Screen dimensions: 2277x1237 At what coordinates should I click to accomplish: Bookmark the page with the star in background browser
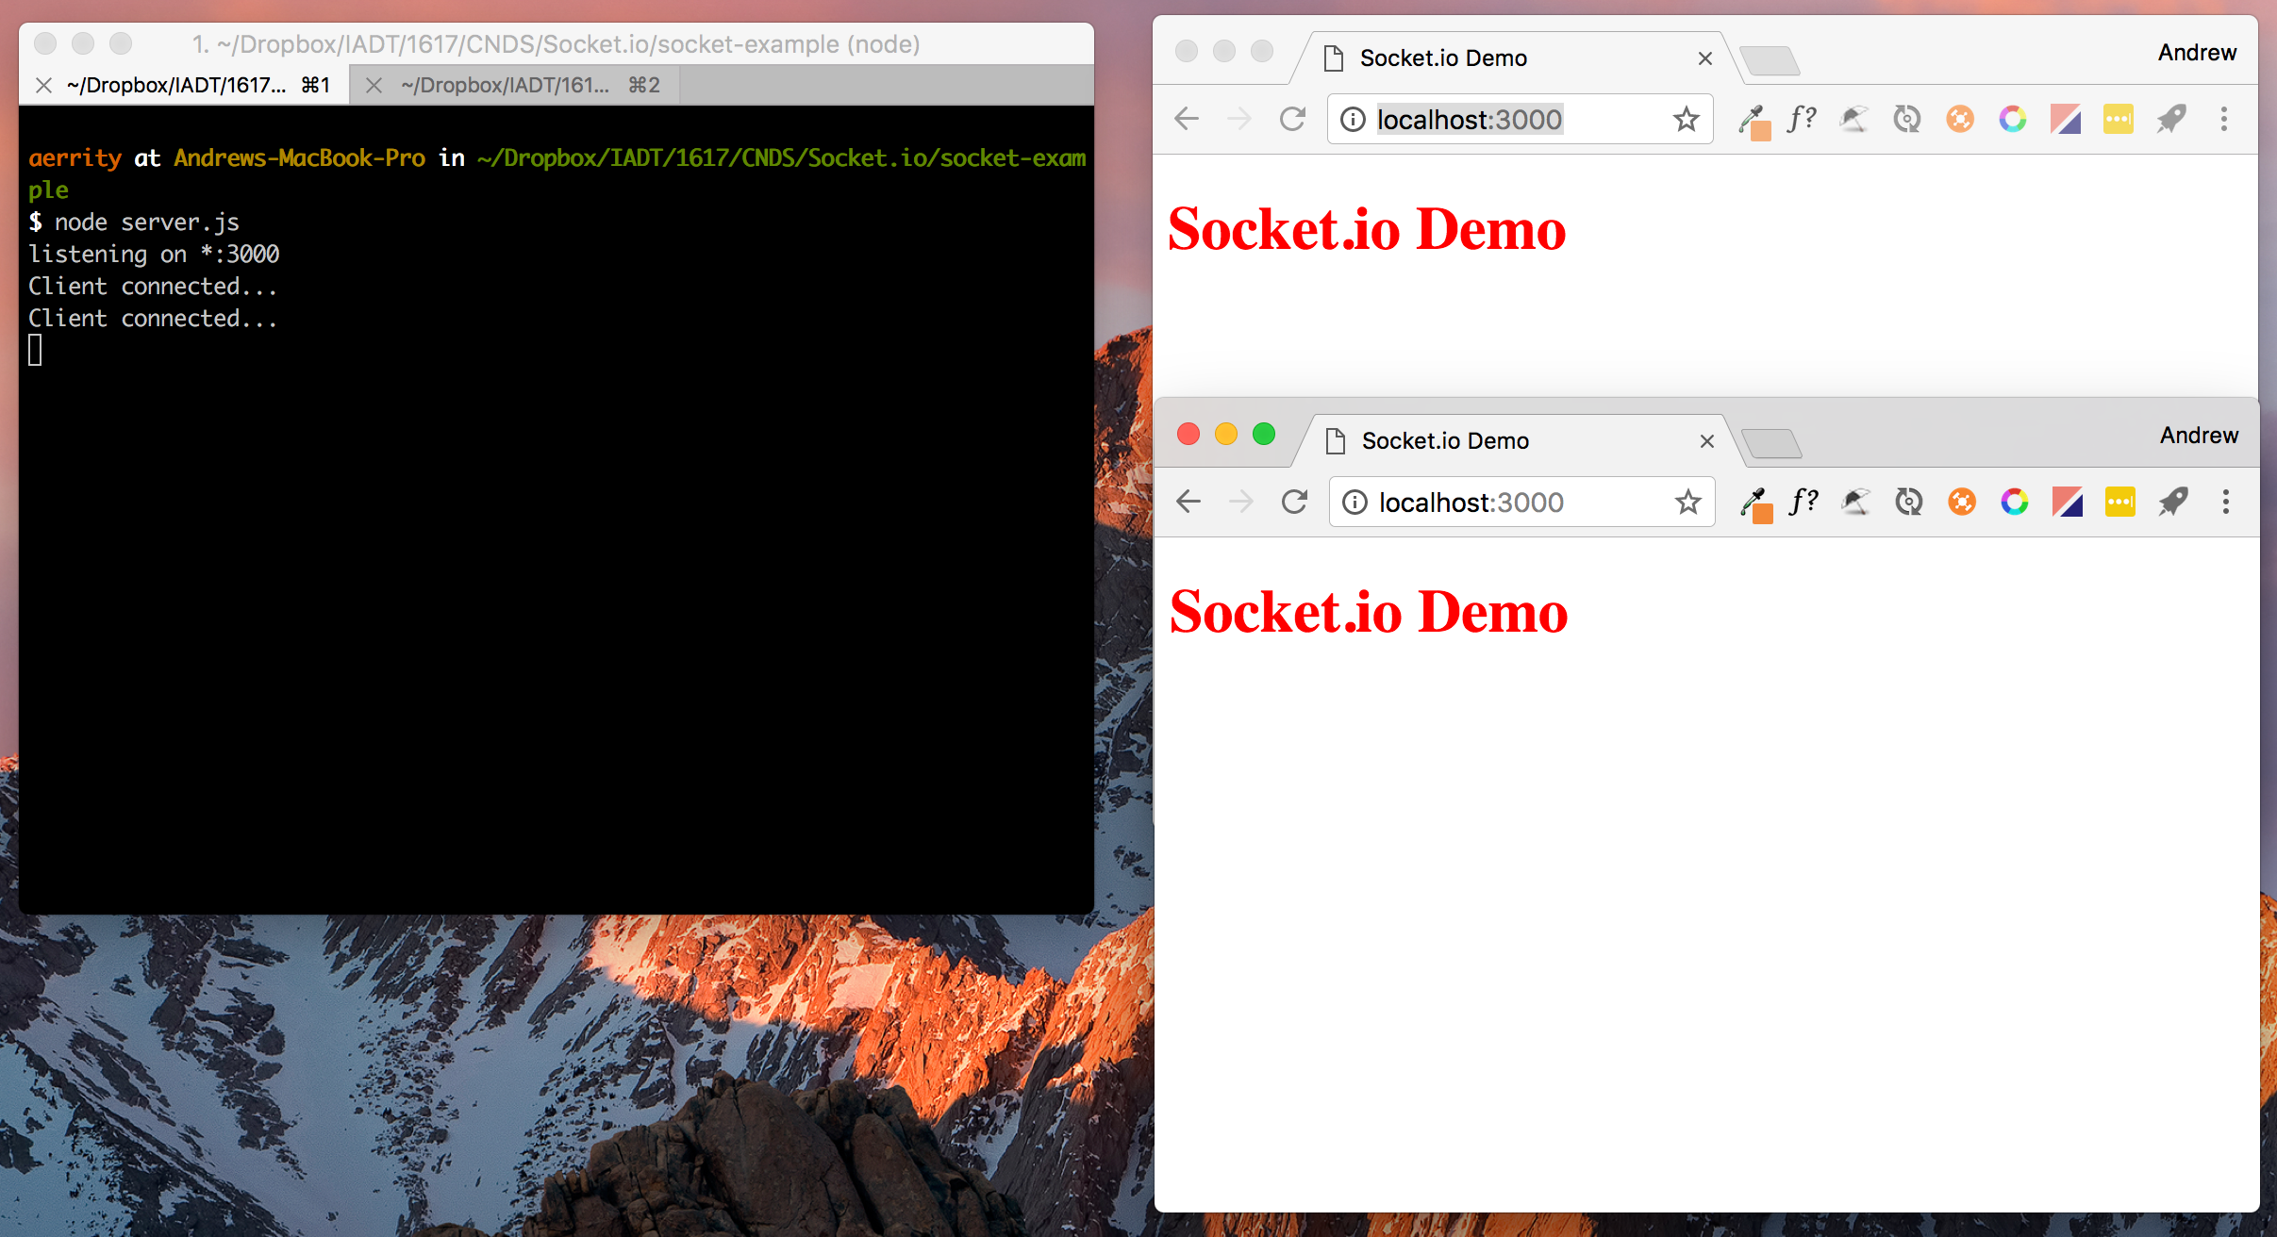point(1687,119)
